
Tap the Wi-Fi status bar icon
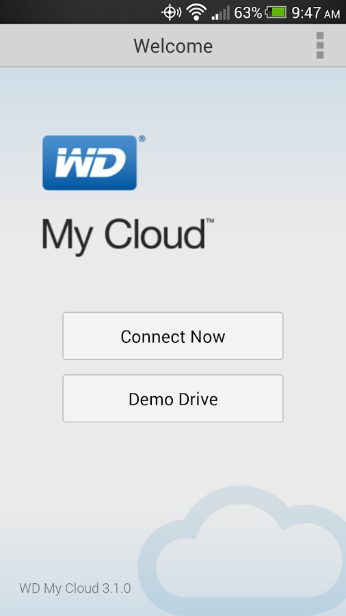(196, 12)
